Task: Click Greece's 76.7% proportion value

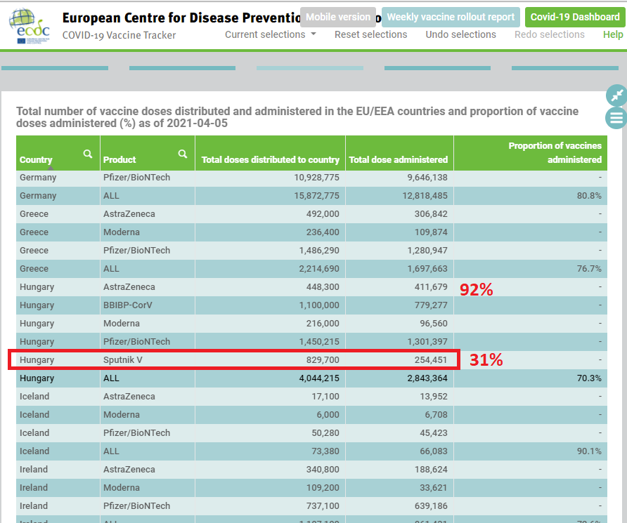Action: pyautogui.click(x=589, y=269)
